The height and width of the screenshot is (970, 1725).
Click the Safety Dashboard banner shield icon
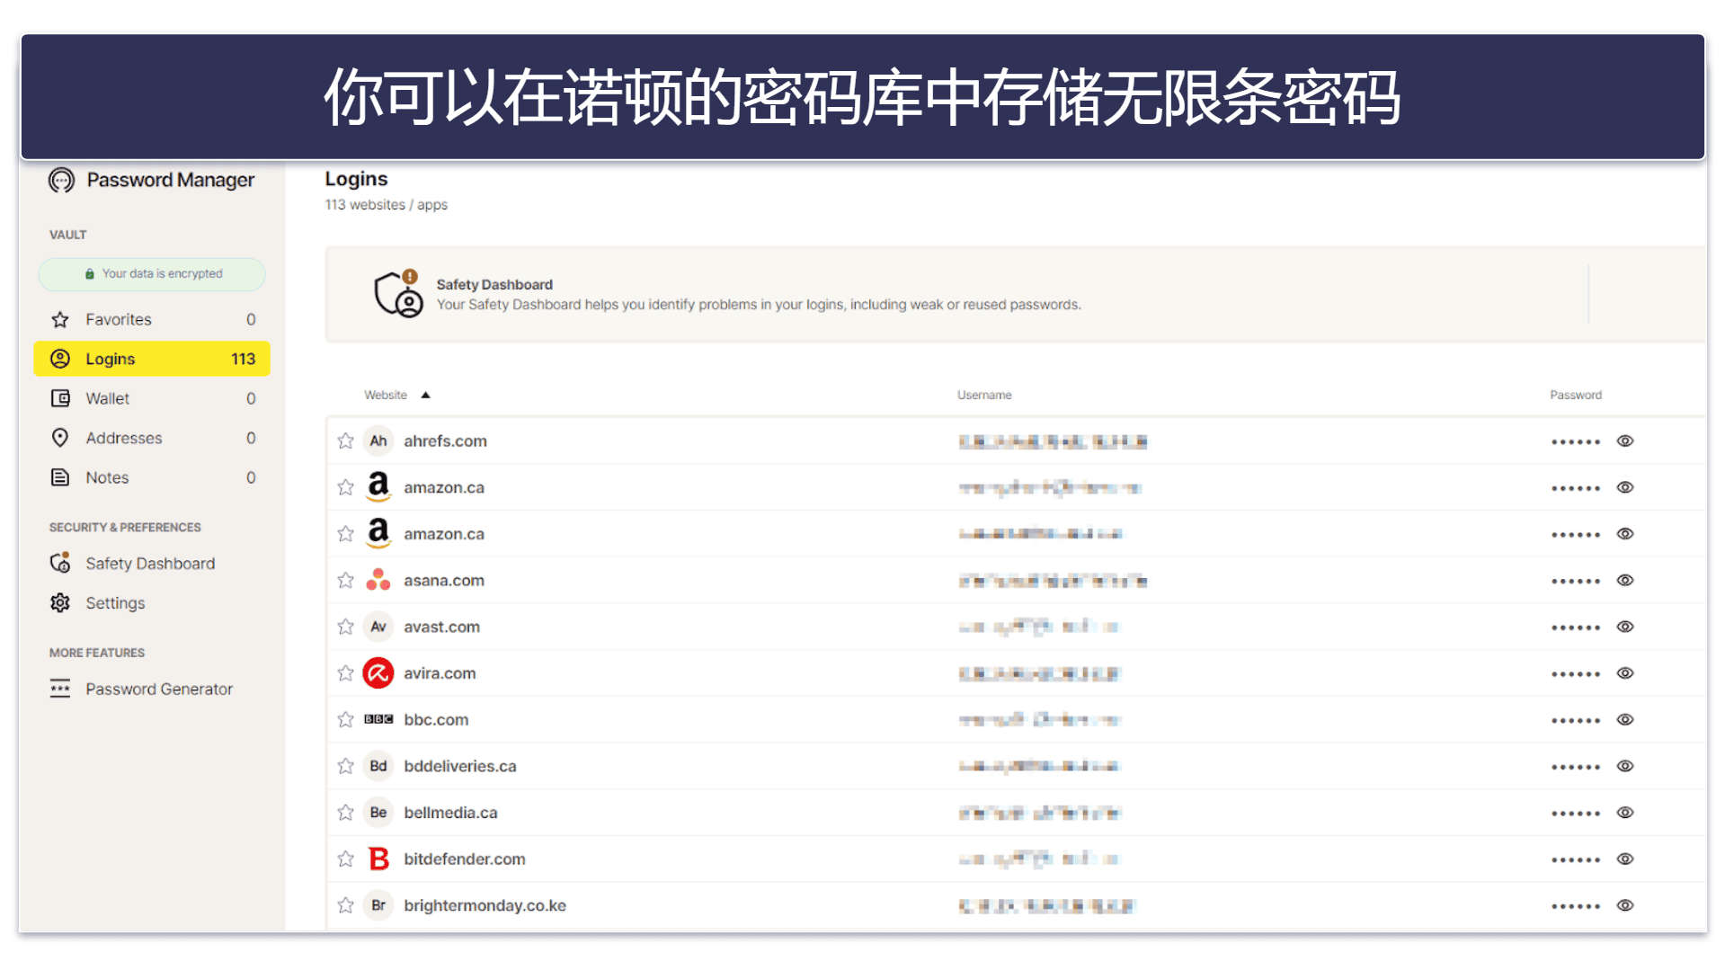pos(398,294)
